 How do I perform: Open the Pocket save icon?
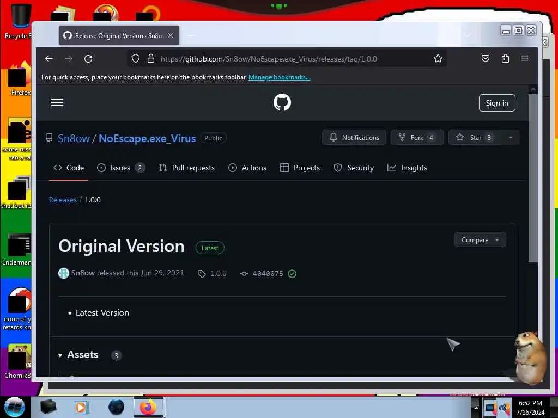(x=486, y=59)
